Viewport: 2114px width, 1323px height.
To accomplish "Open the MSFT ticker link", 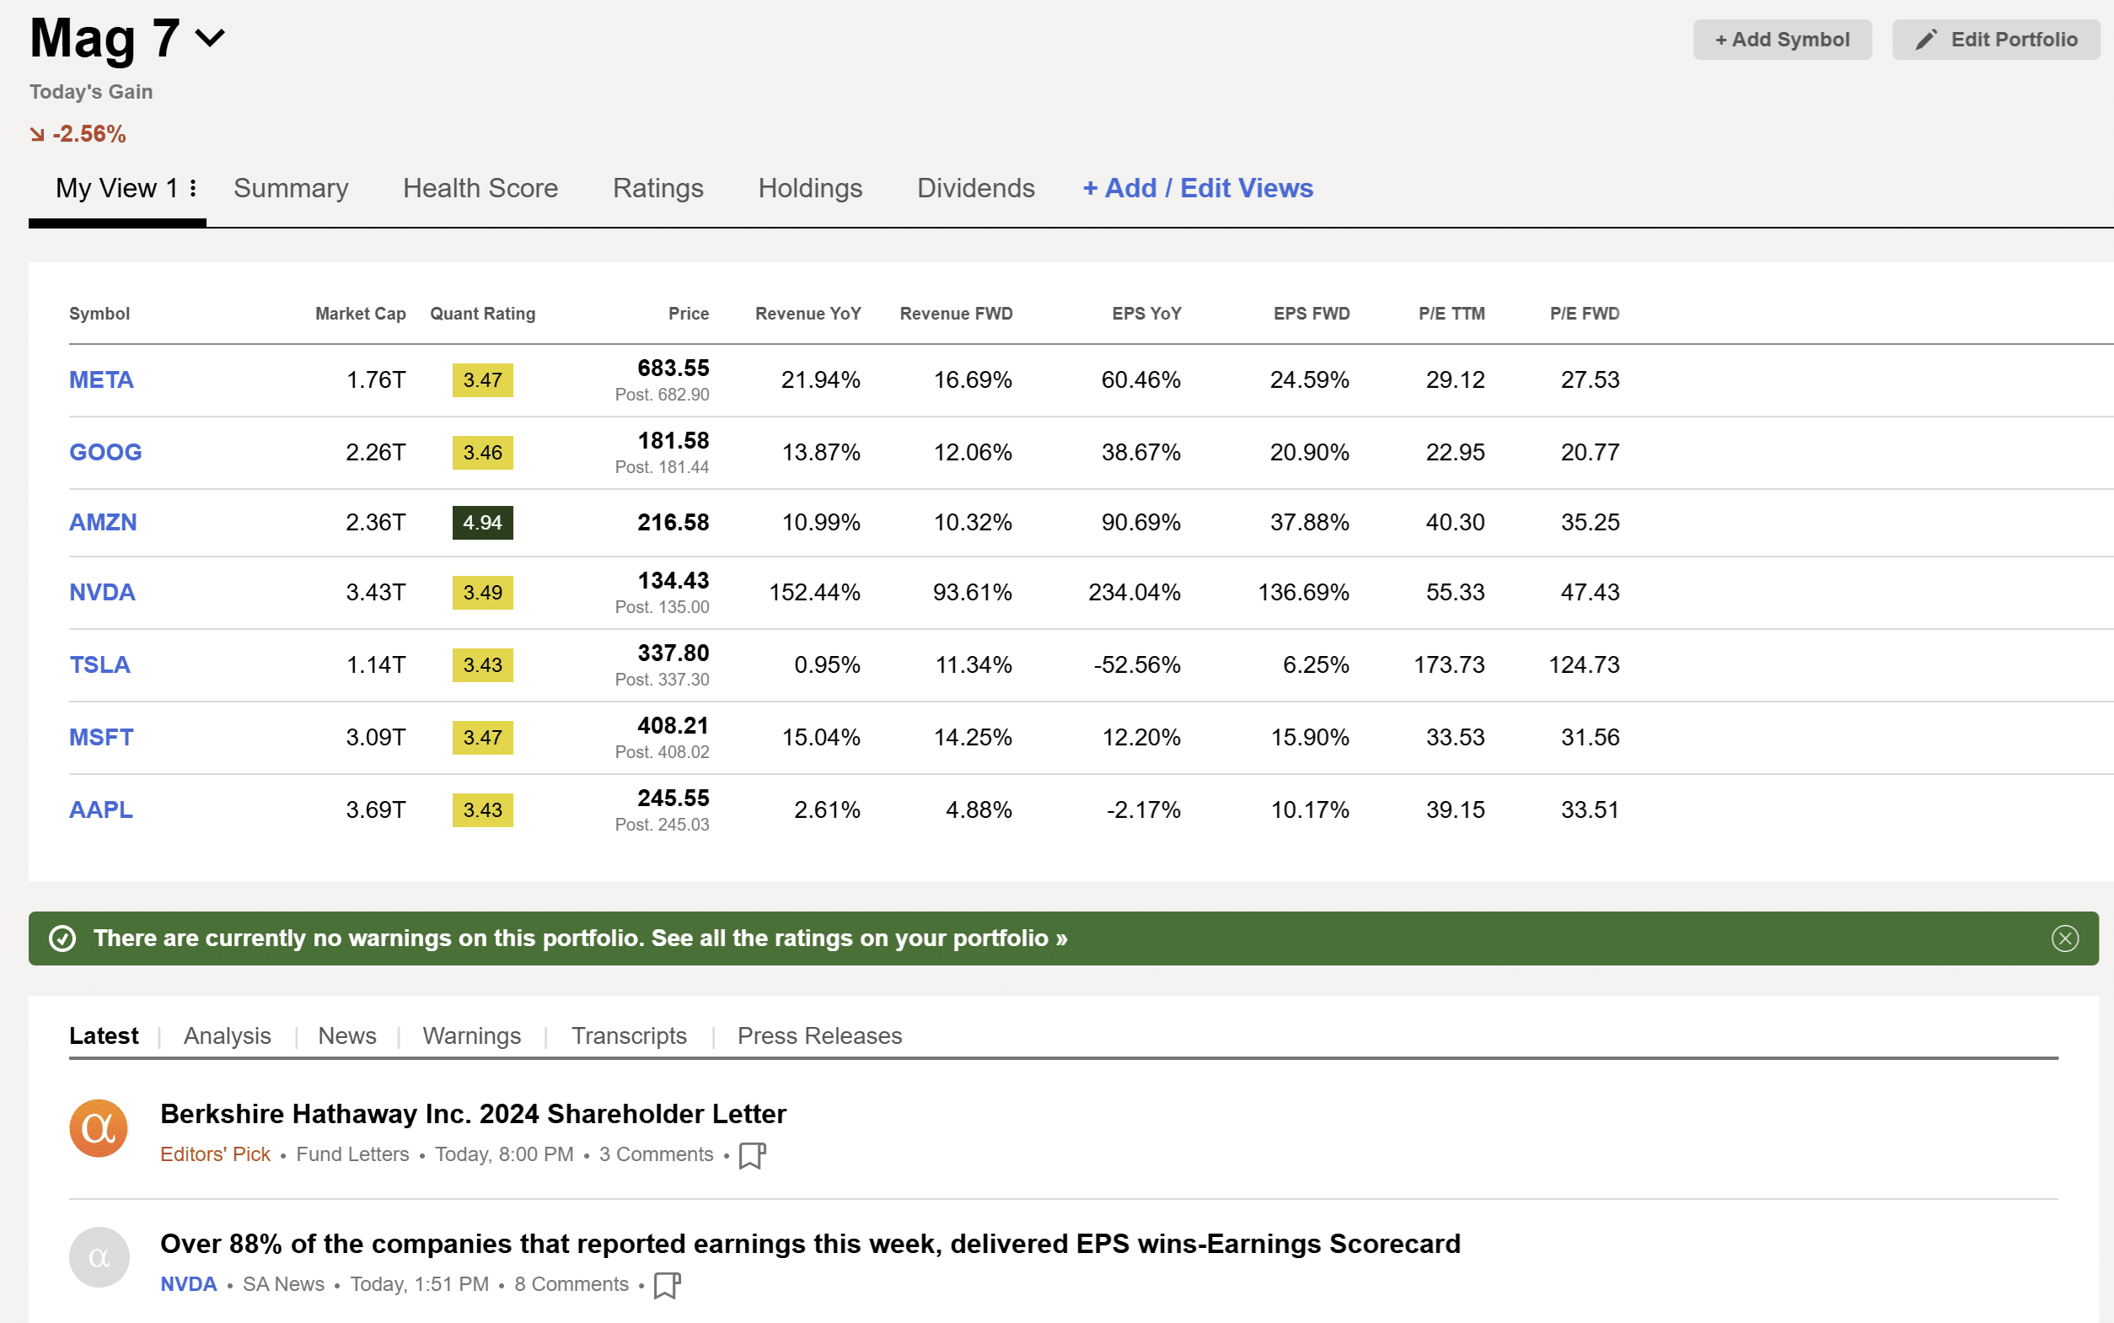I will (101, 738).
